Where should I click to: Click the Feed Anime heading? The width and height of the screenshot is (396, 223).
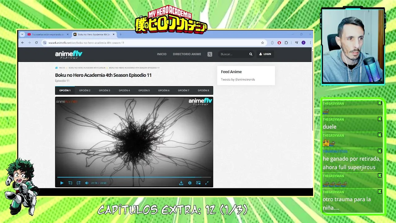(231, 72)
